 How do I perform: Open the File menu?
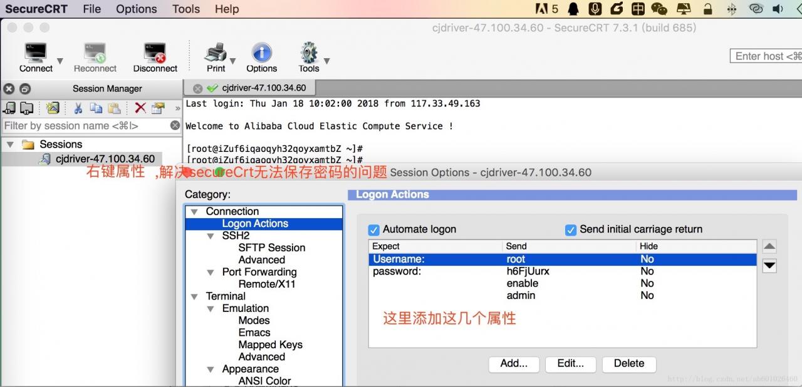click(x=91, y=9)
